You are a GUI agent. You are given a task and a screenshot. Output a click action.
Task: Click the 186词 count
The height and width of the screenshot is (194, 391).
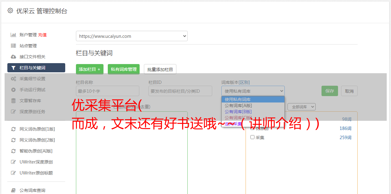(x=345, y=128)
